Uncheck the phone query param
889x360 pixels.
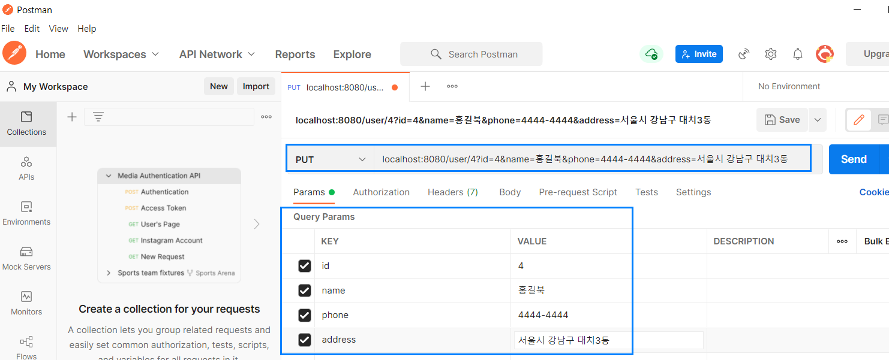coord(305,315)
